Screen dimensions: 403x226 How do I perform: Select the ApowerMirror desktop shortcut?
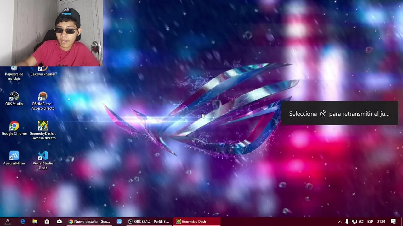(14, 158)
